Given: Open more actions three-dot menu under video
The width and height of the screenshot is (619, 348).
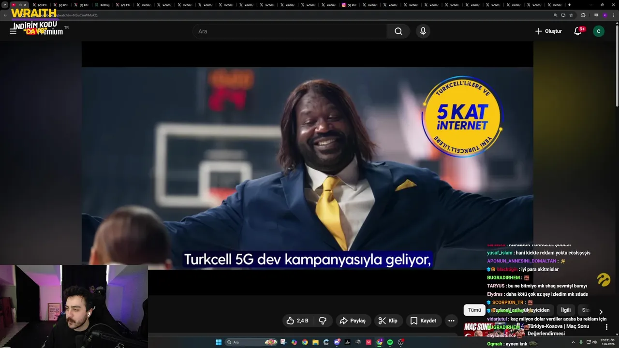Looking at the screenshot, I should (x=451, y=320).
